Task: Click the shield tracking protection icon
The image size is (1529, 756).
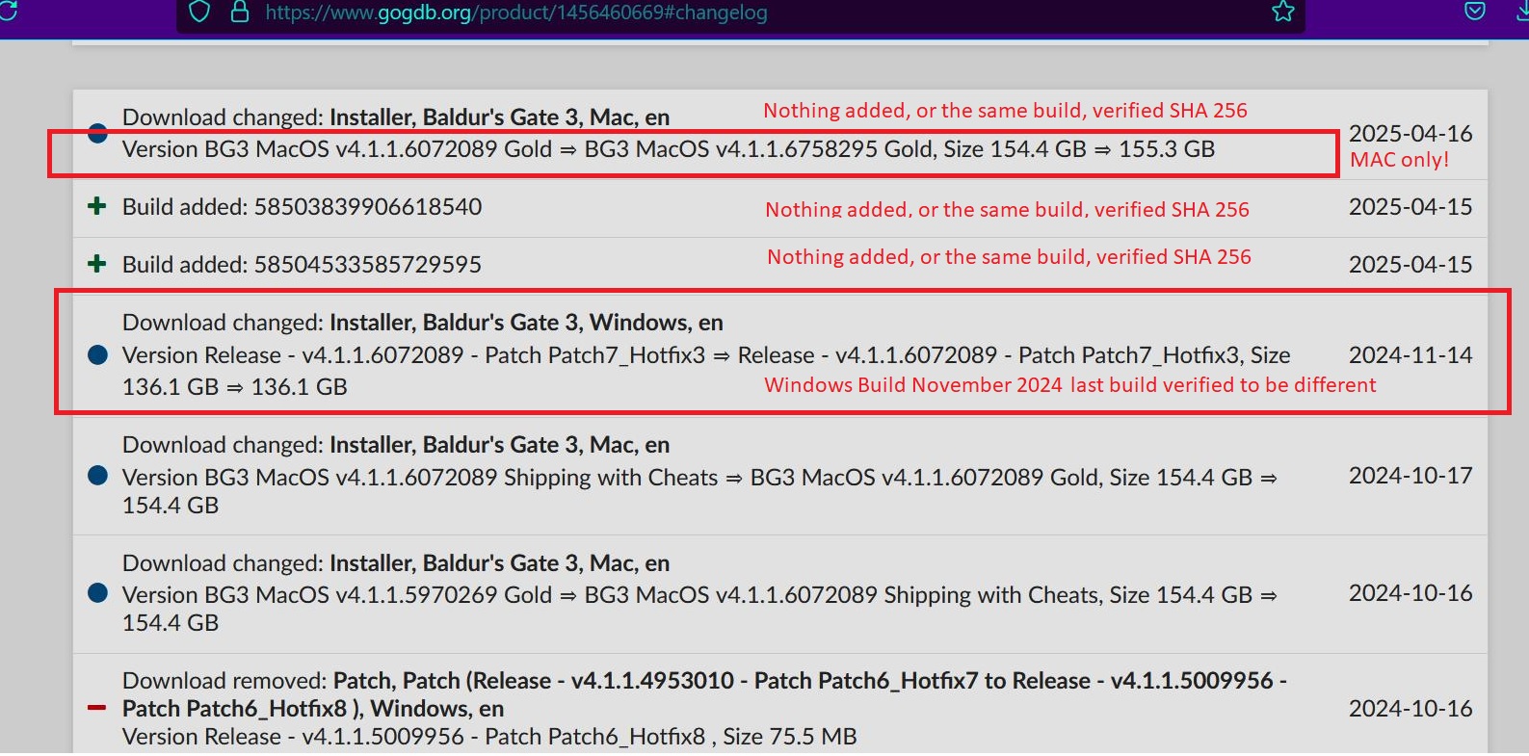Action: point(199,12)
